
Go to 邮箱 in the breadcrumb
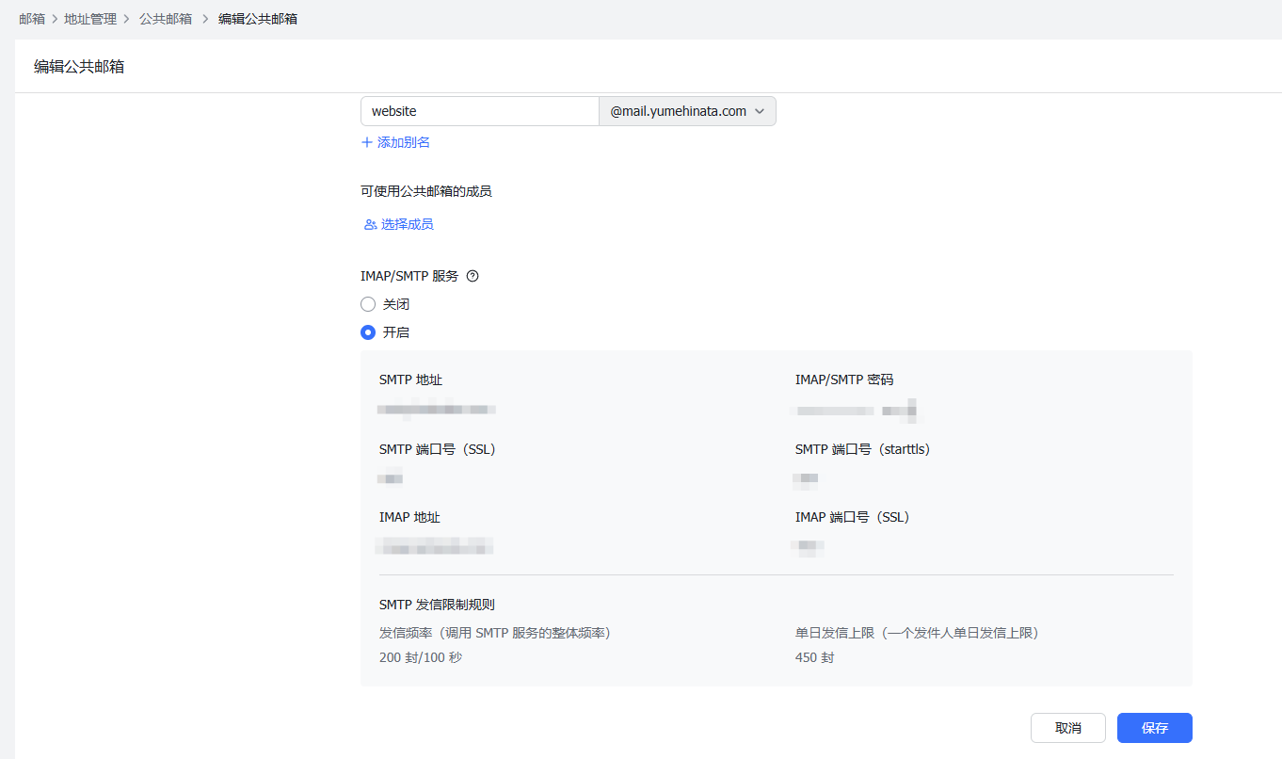(32, 19)
